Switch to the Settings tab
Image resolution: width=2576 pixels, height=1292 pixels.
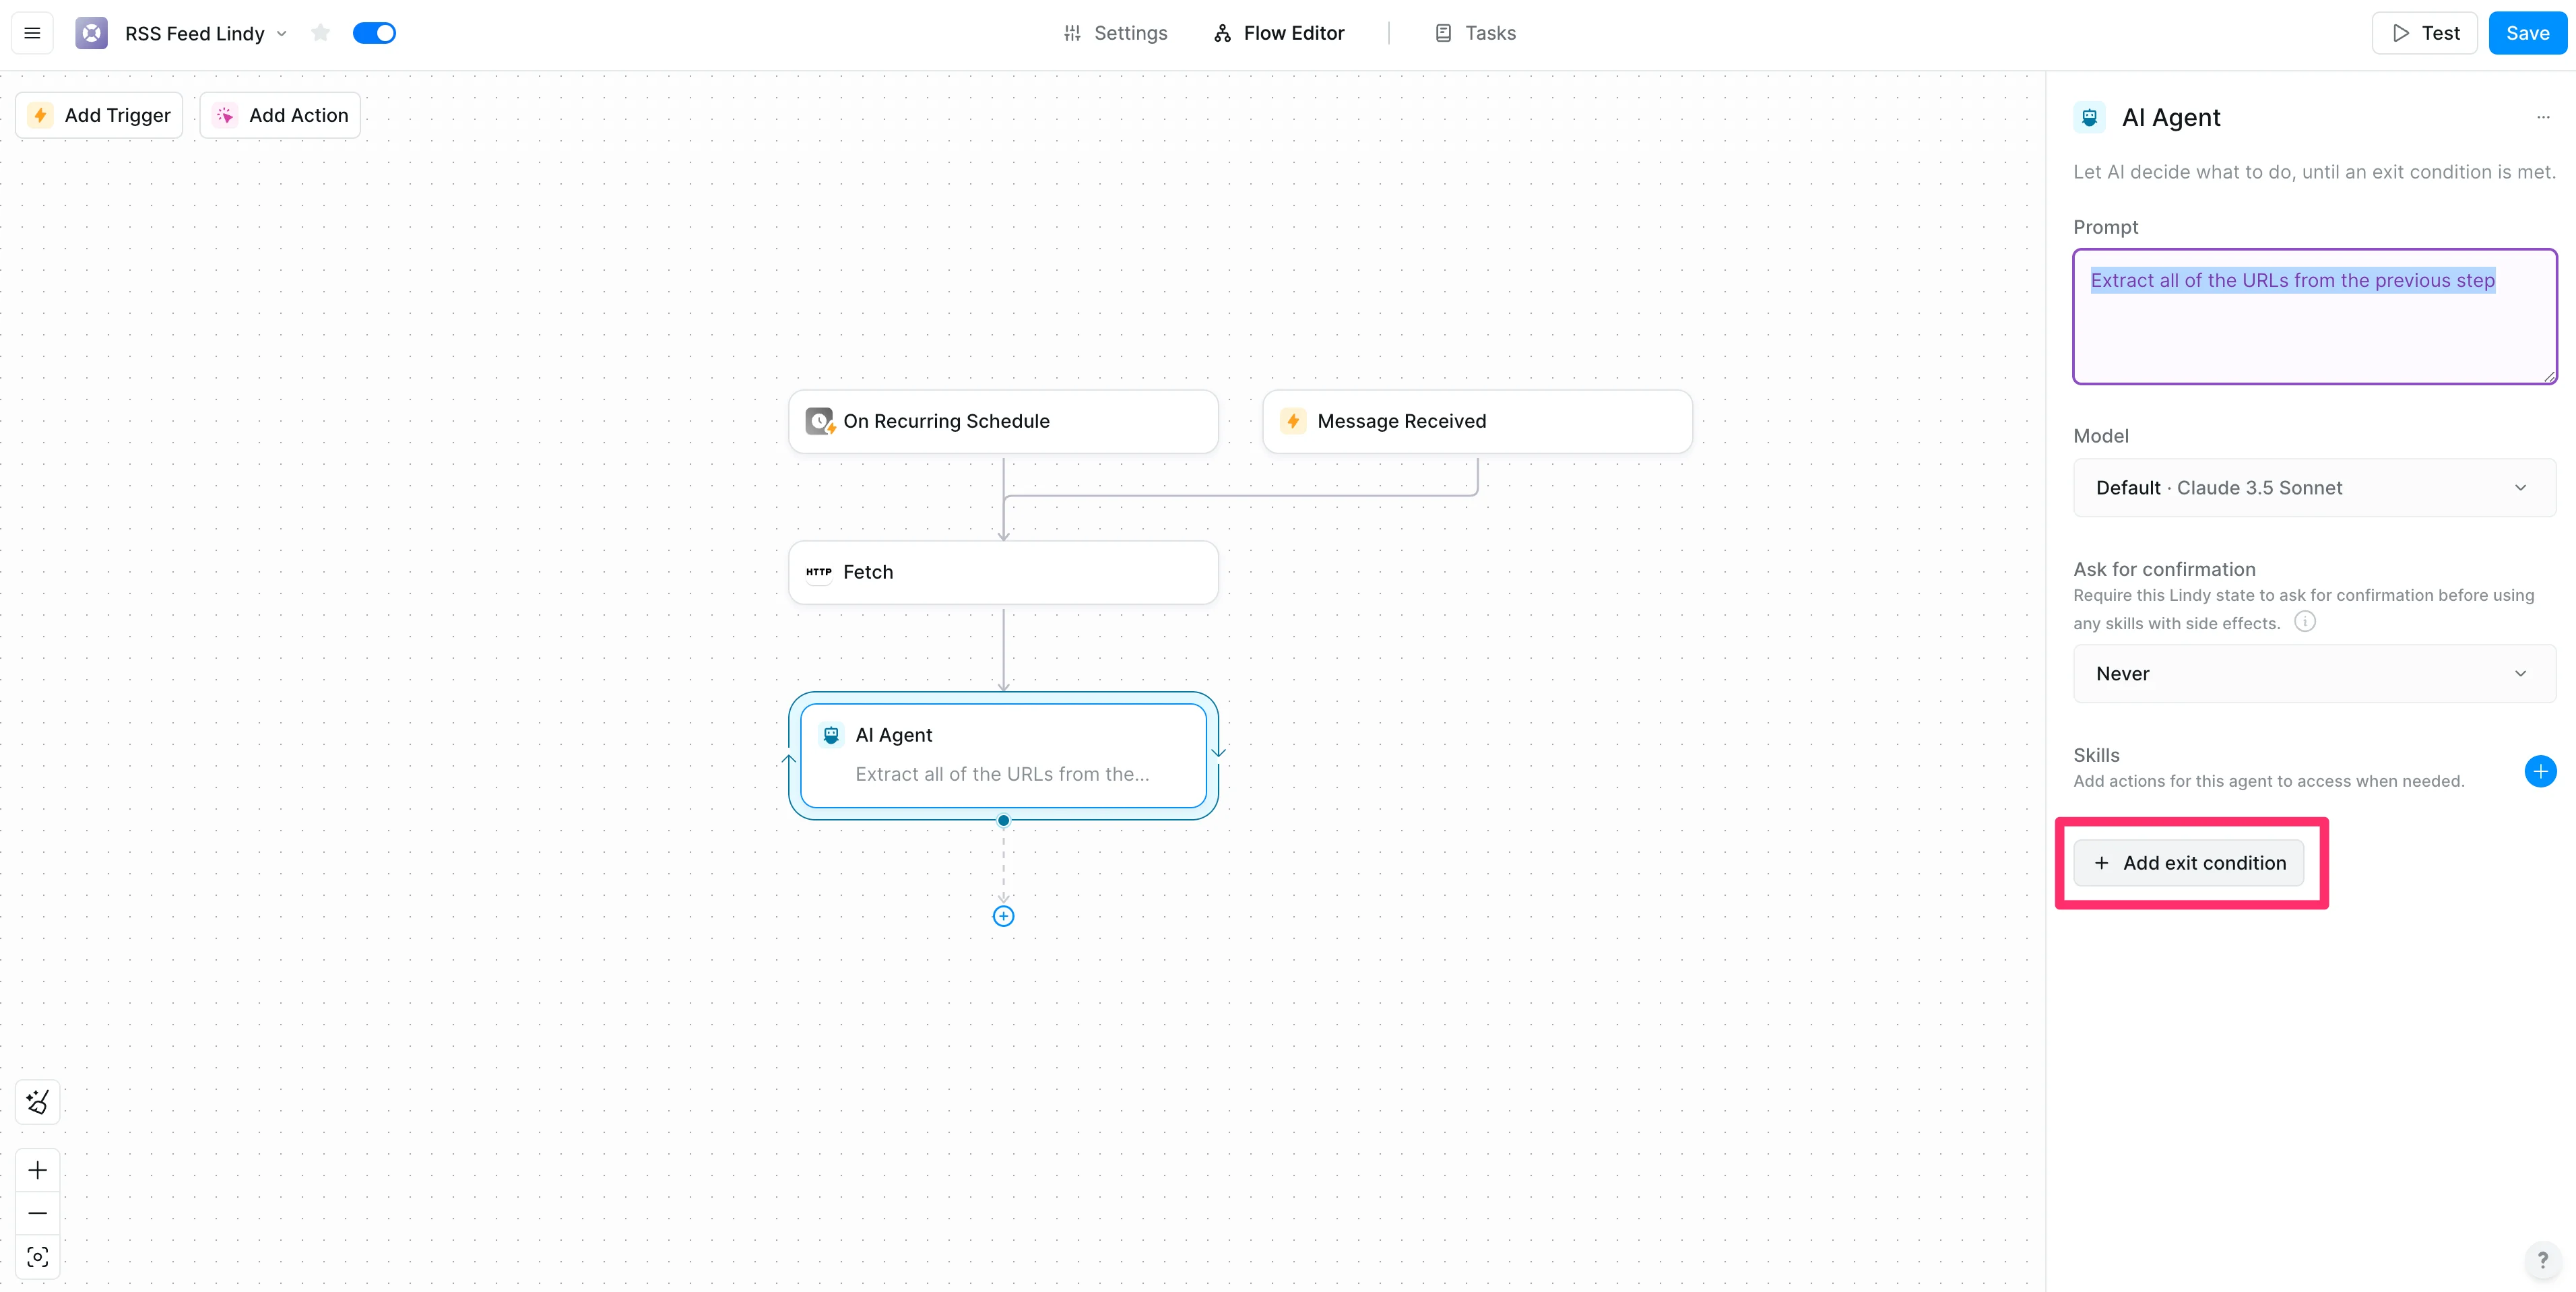tap(1115, 33)
